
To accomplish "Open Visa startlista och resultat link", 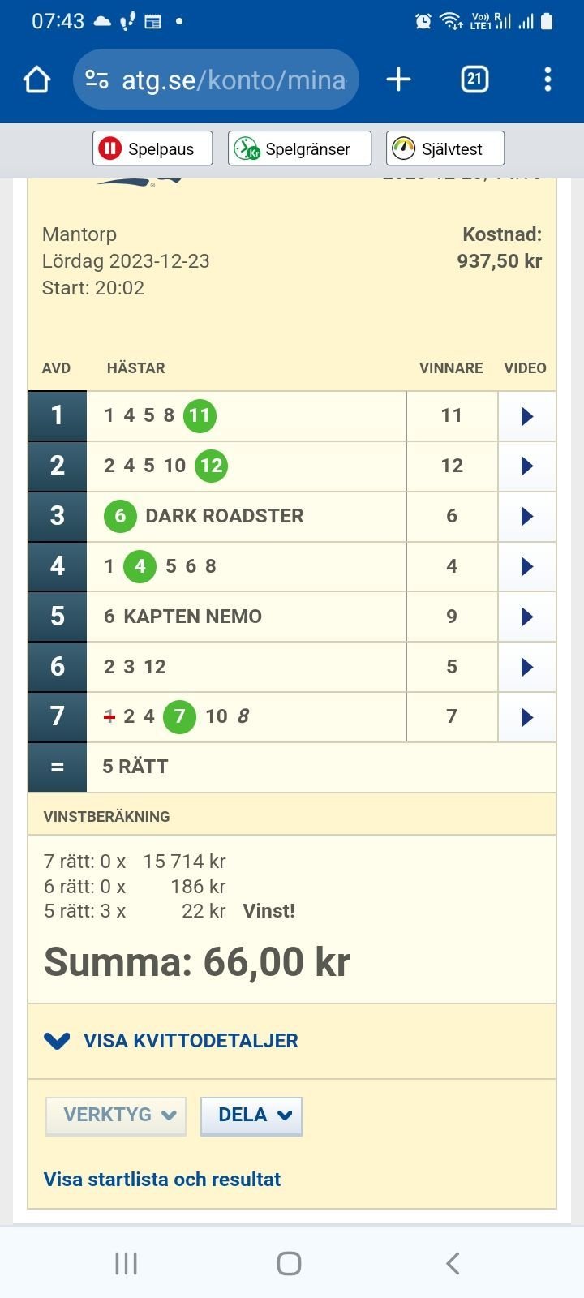I will [162, 1179].
